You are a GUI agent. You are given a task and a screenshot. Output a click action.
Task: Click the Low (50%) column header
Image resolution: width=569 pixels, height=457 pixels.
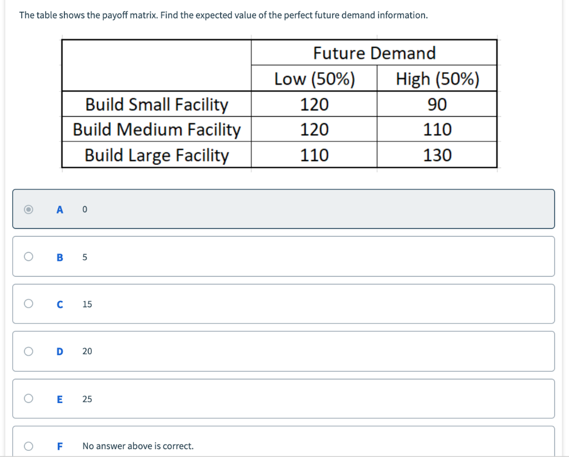[314, 79]
